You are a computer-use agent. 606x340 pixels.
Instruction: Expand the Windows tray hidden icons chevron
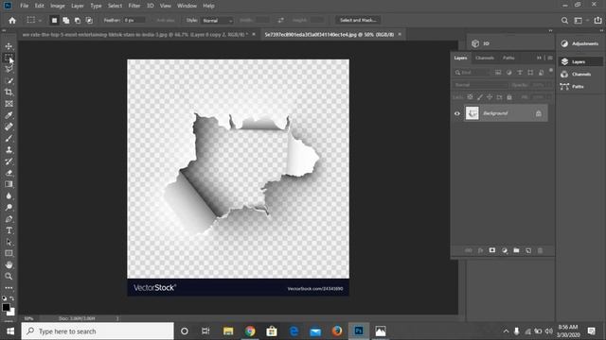pos(506,331)
